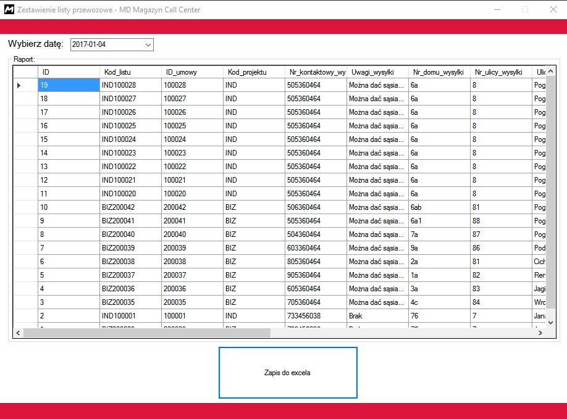Select street number cell 84
The width and height of the screenshot is (567, 419).
tap(501, 302)
